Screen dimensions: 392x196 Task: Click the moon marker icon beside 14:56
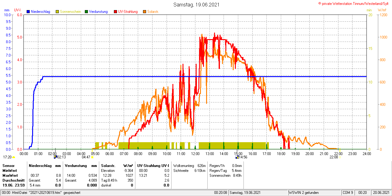[x=237, y=157]
